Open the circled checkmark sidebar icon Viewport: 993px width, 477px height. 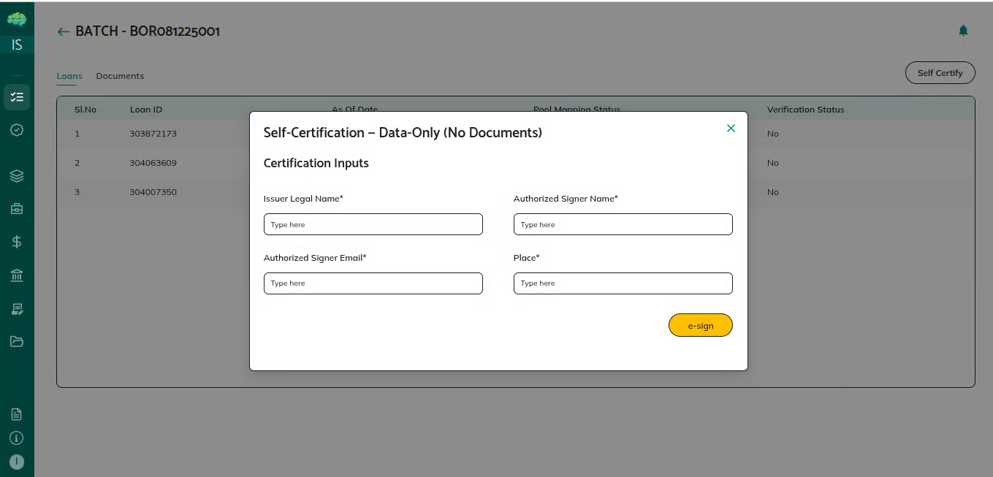coord(17,129)
